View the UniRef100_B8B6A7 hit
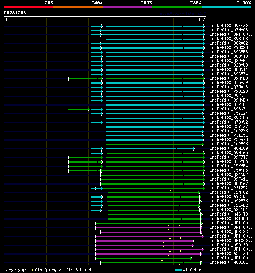 [x=229, y=183]
